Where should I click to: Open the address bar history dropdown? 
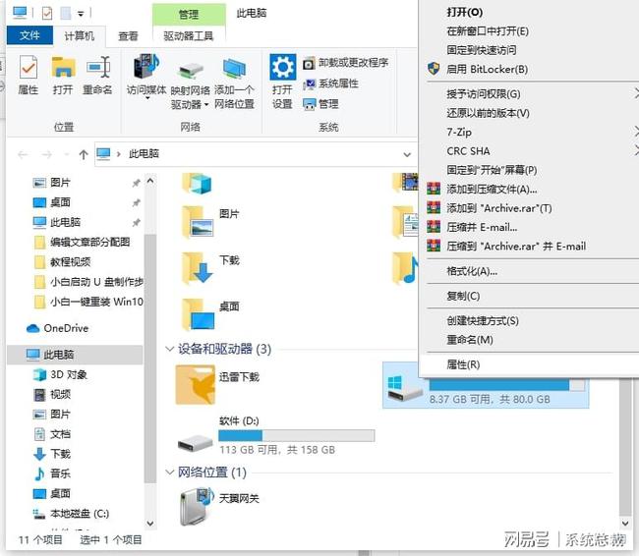407,155
